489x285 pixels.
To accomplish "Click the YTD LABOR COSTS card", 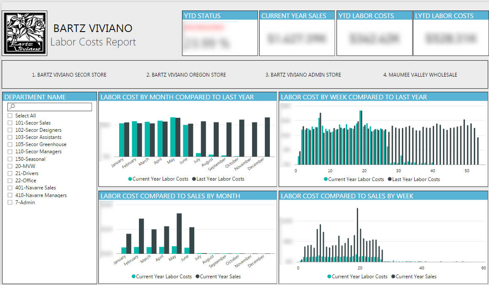I will [374, 33].
